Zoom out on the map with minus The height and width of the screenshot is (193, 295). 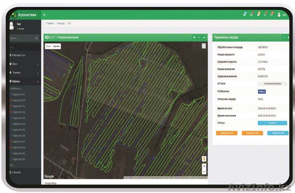tap(204, 172)
